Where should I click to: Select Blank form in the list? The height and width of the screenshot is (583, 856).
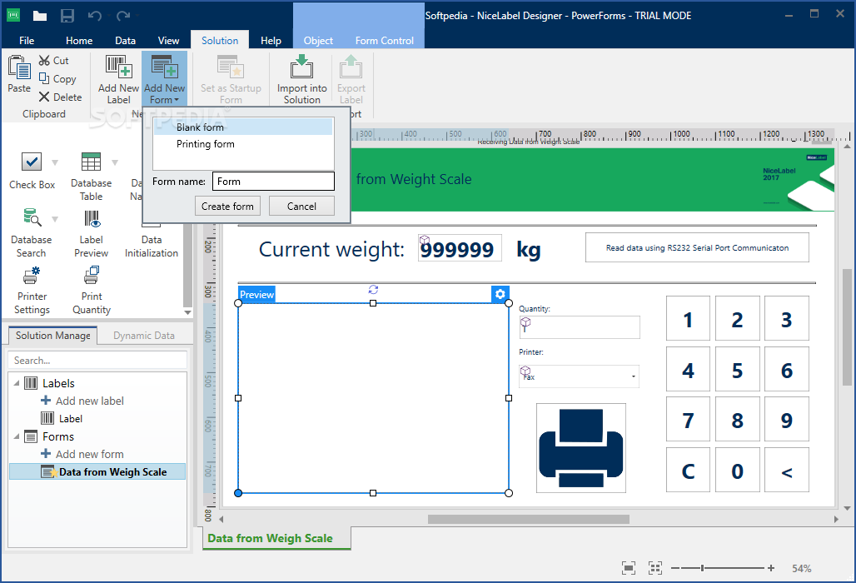pos(243,127)
